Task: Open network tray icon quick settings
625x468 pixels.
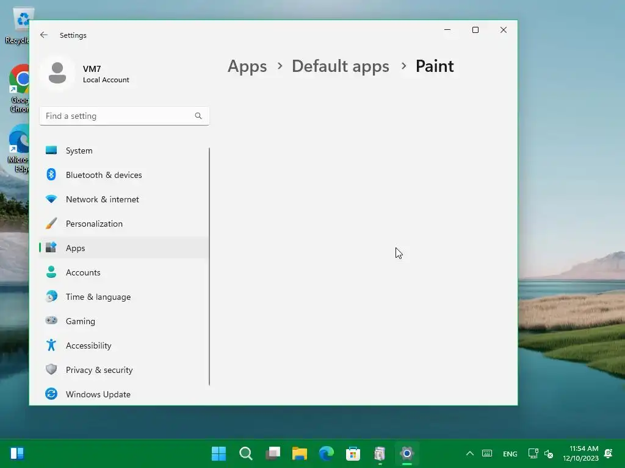Action: pos(533,453)
